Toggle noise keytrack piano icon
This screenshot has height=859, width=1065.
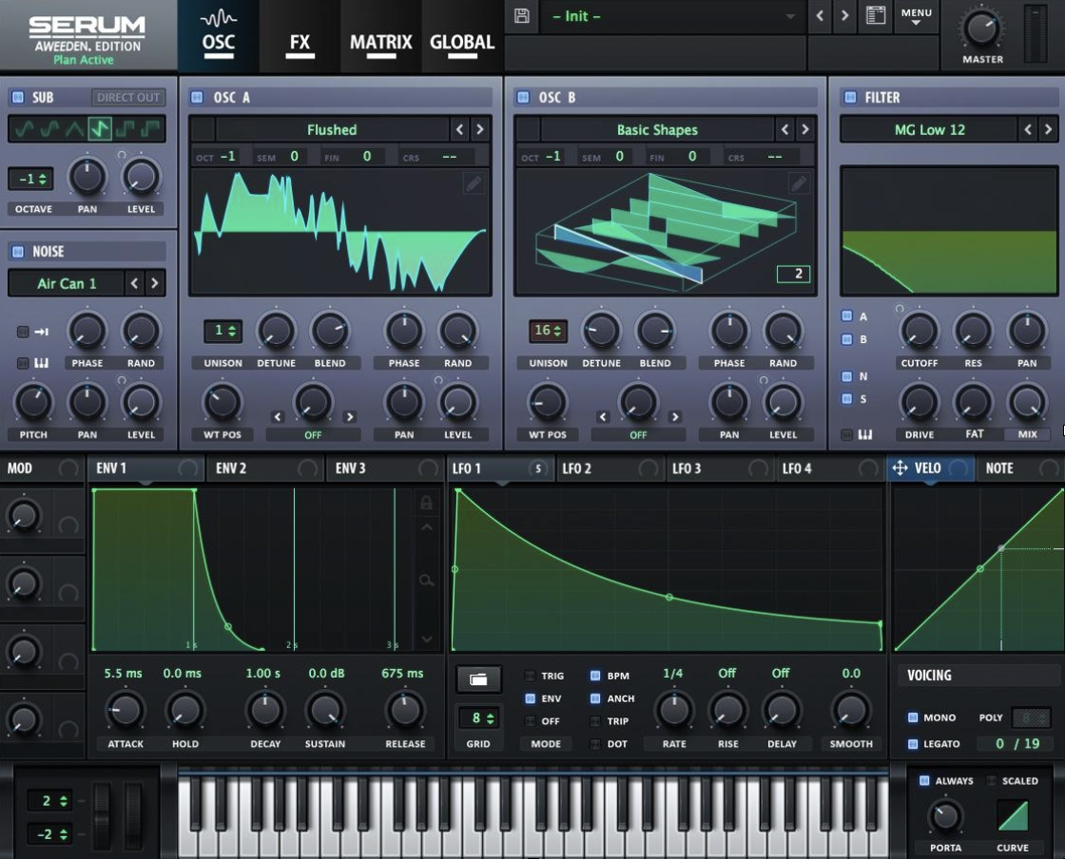pos(42,363)
